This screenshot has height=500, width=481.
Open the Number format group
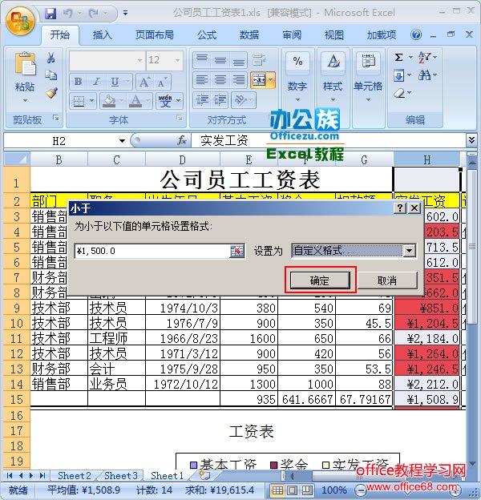tap(297, 77)
